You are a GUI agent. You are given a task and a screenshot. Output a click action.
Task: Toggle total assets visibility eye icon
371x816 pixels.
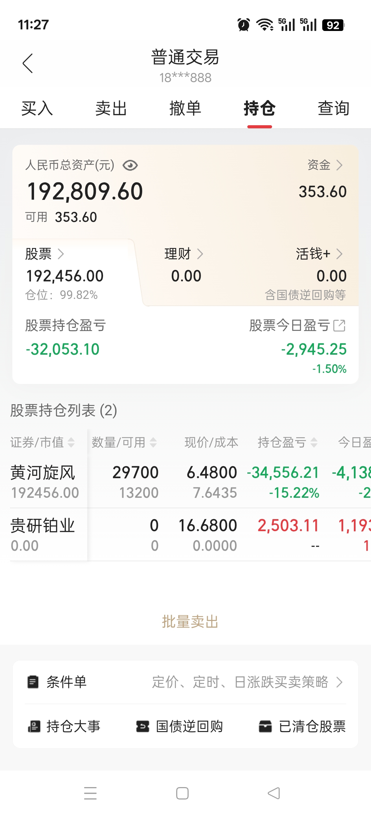130,165
